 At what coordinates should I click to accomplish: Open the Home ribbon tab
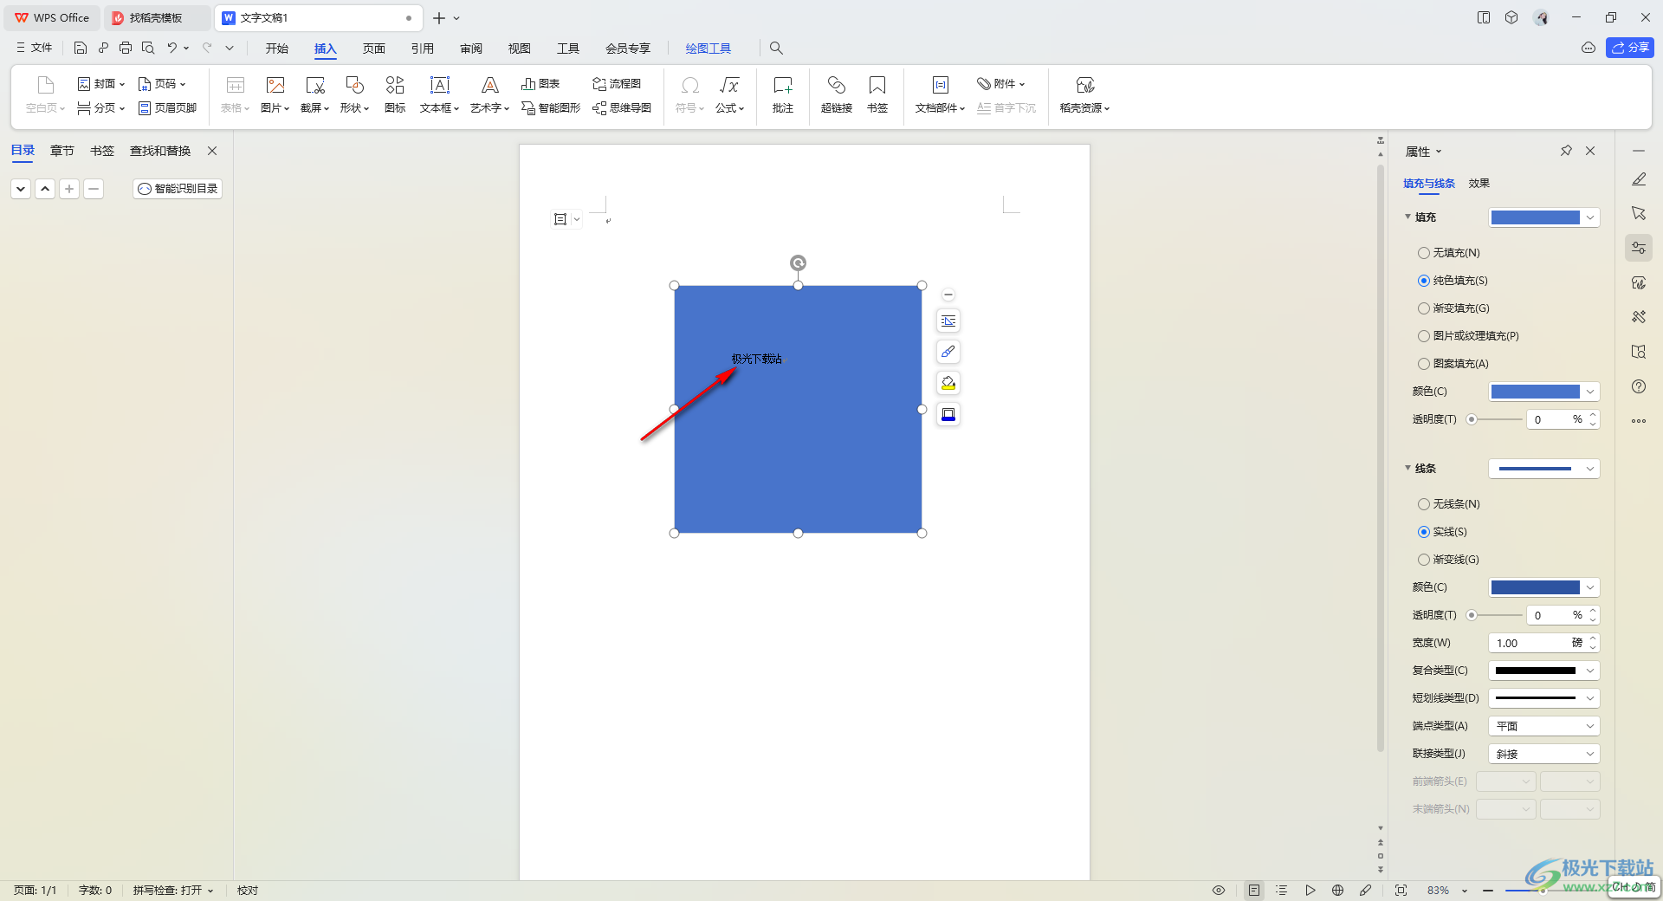coord(277,49)
